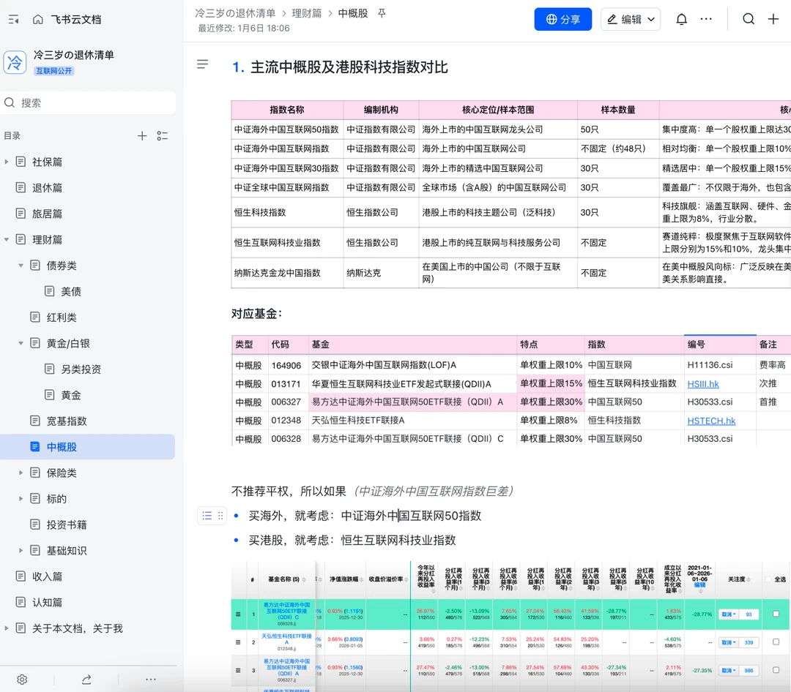The image size is (791, 692).
Task: Click the 互联网公开 tag
Action: pyautogui.click(x=54, y=71)
